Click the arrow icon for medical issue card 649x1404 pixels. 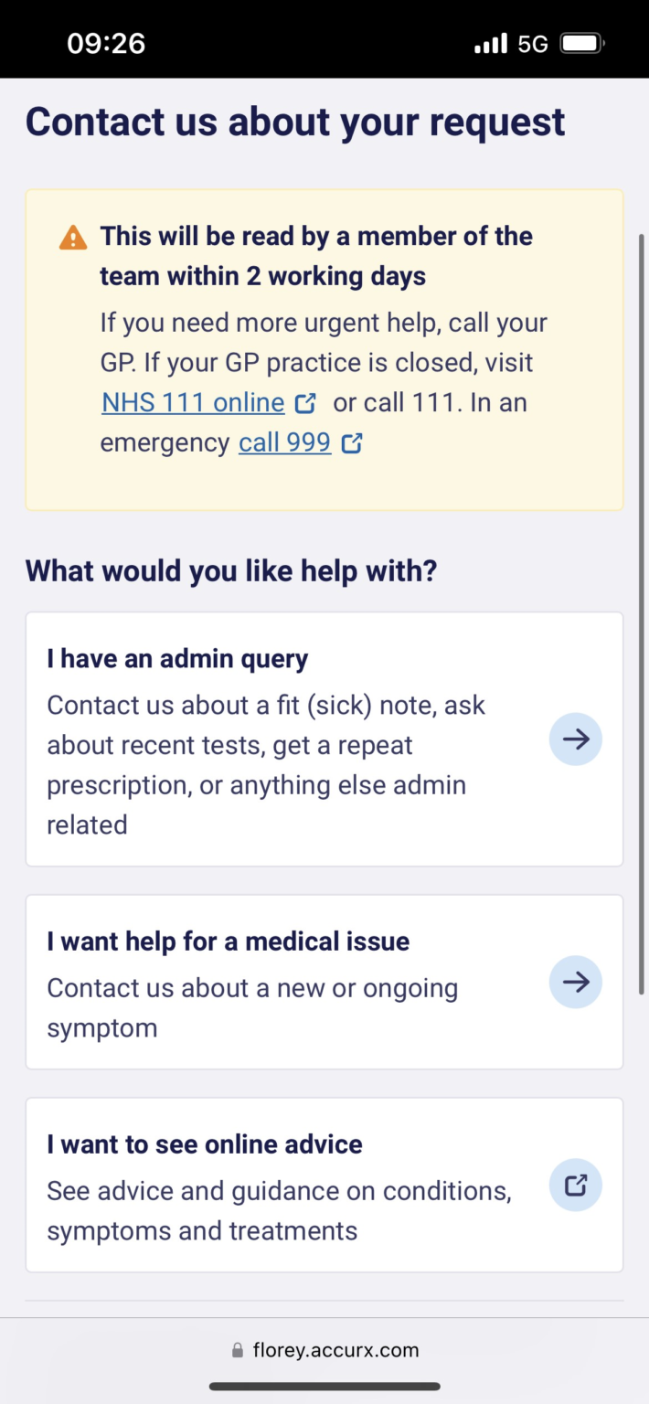coord(575,982)
